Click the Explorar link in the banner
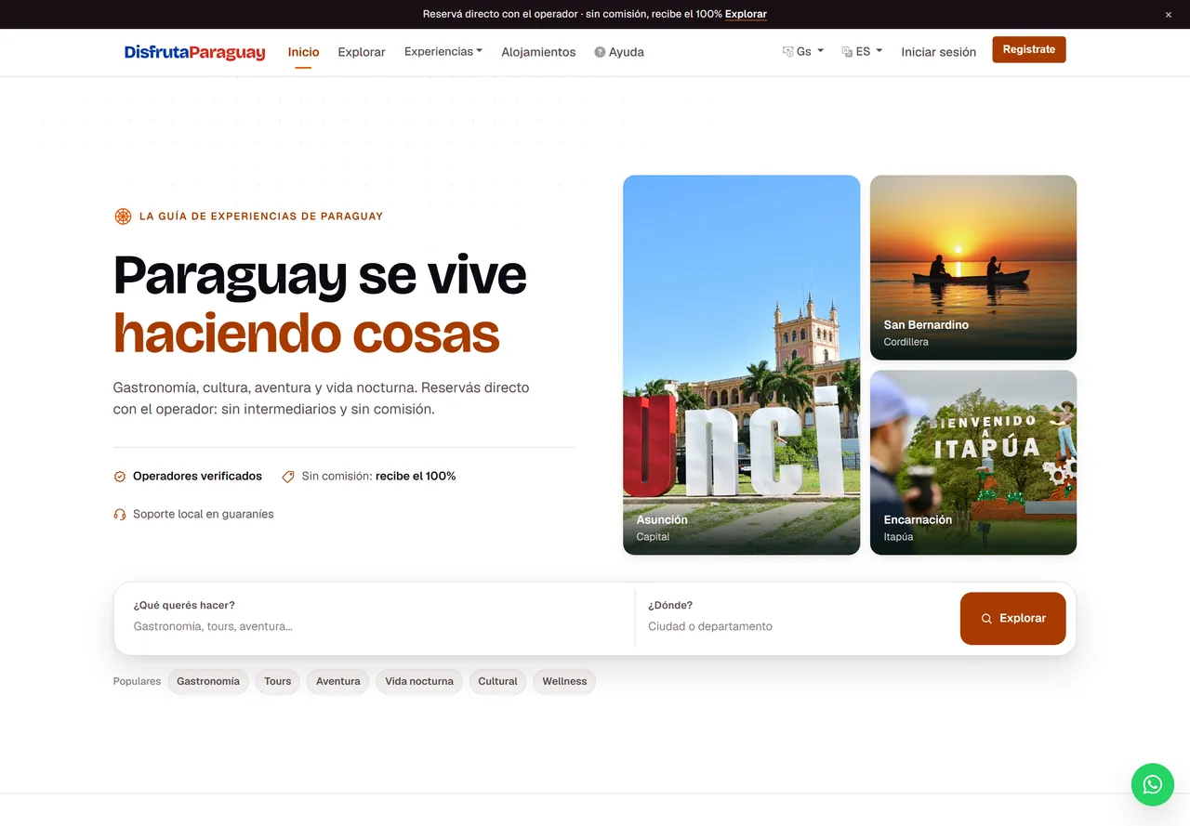The width and height of the screenshot is (1190, 826). [746, 14]
